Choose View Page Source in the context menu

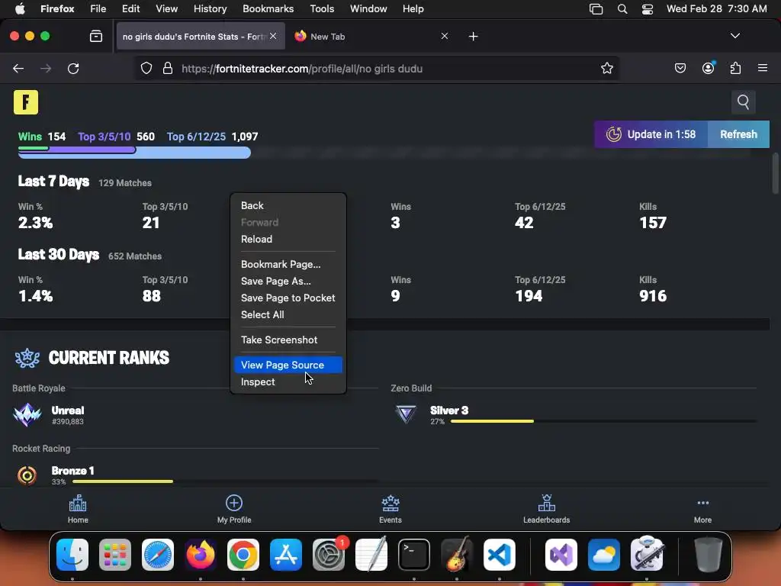pos(288,365)
